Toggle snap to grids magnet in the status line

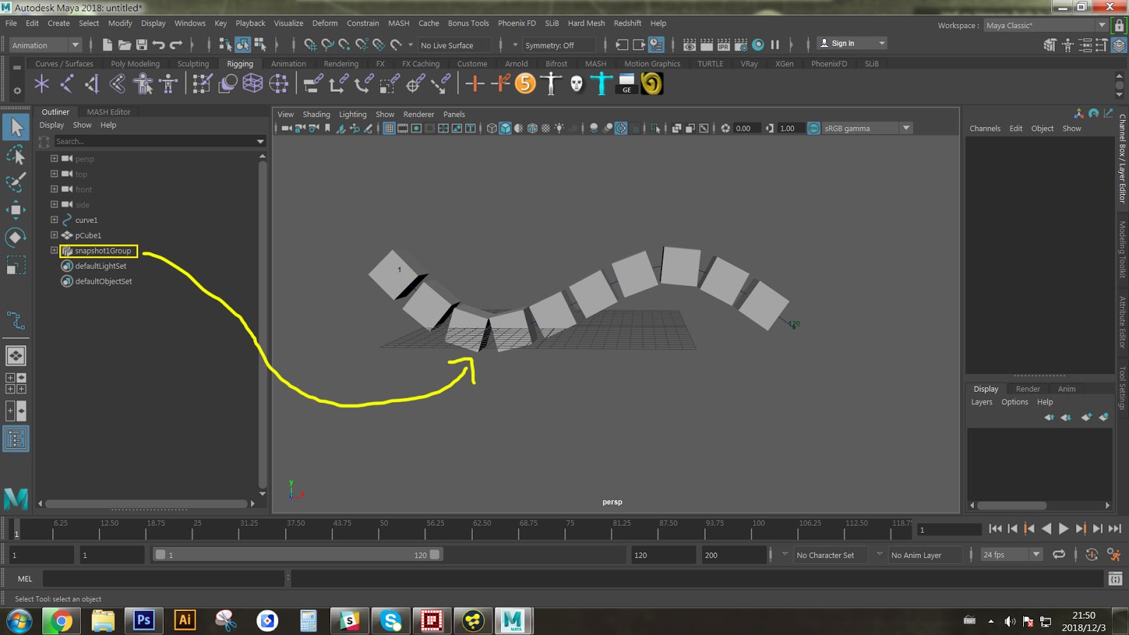310,44
